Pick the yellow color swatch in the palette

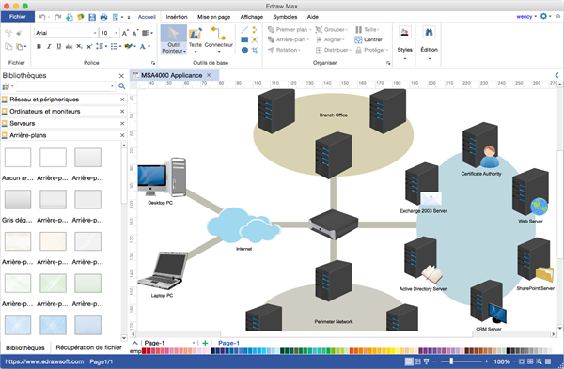[393, 351]
